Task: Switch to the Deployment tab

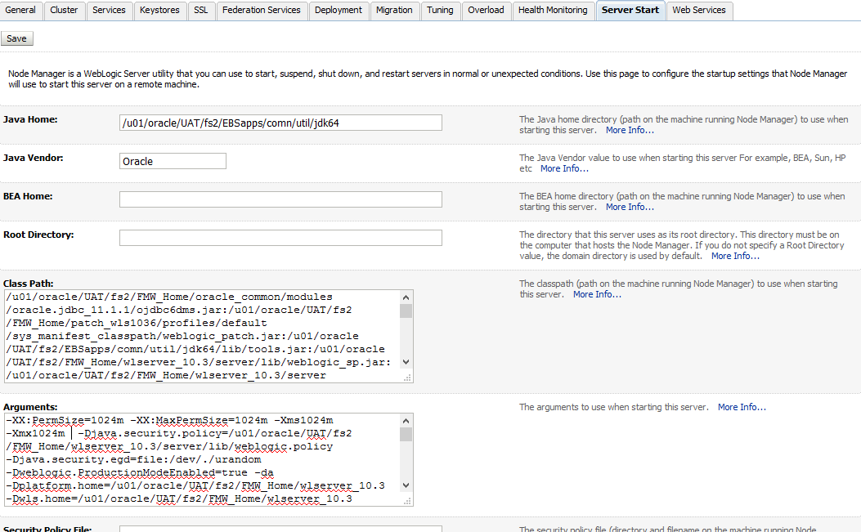Action: 338,10
